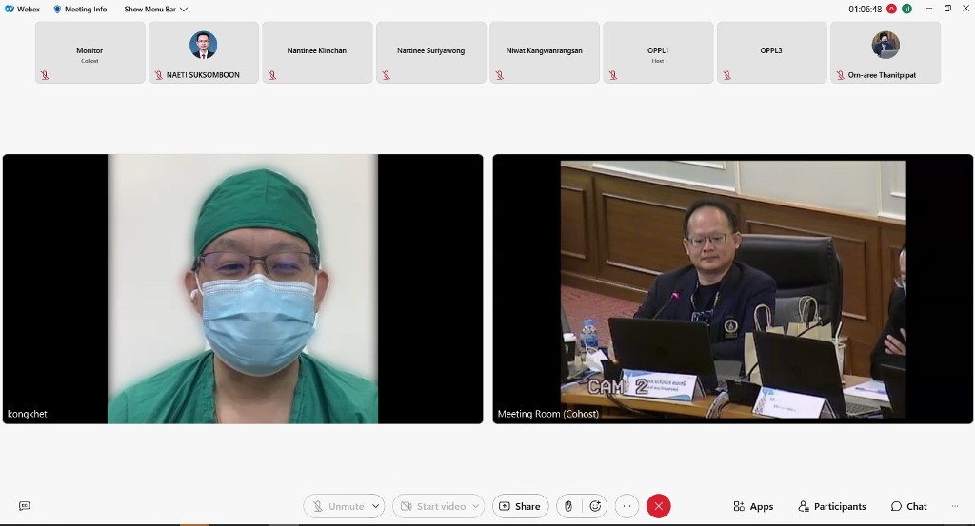Screen dimensions: 975x526
Task: Expand the video options dropdown arrow
Action: [475, 506]
